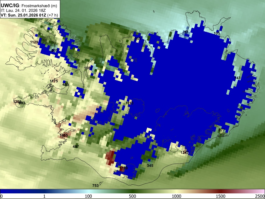Click the legend label 100

point(89,196)
